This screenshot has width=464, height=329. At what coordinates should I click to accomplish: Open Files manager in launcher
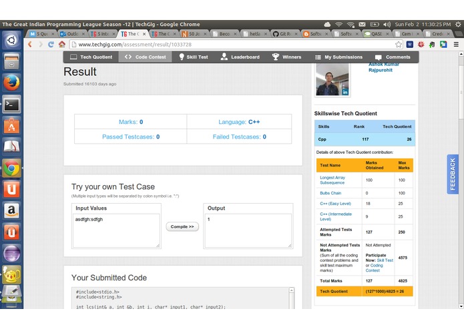click(x=11, y=61)
